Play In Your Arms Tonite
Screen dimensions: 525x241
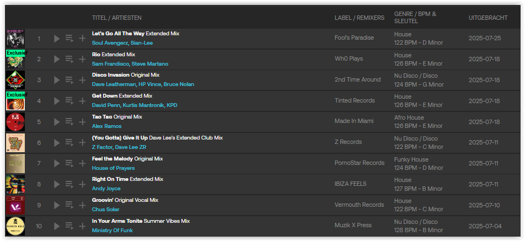57,226
